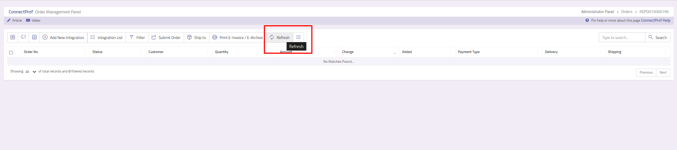Screen dimensions: 677x150
Task: Click the Search button
Action: pyautogui.click(x=657, y=37)
